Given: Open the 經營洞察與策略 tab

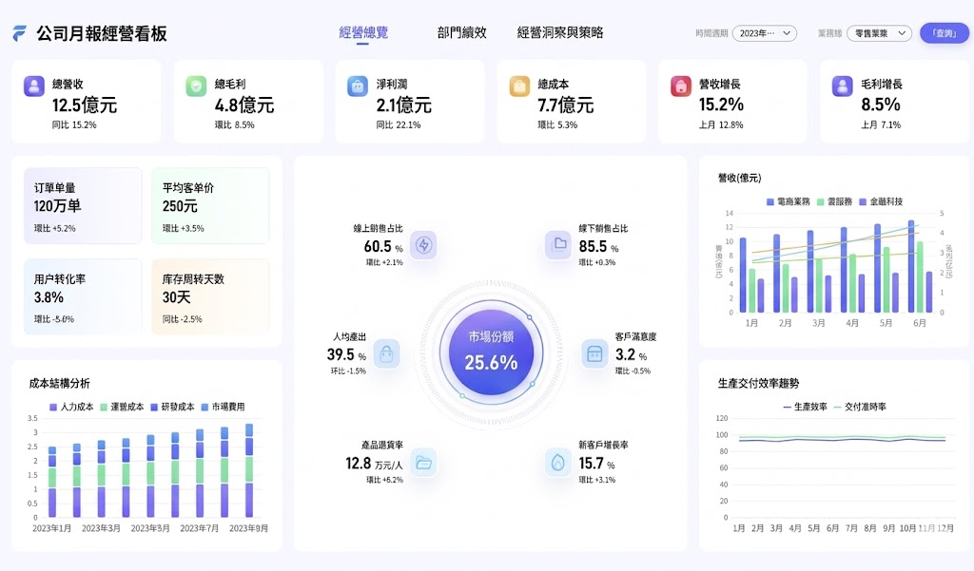Looking at the screenshot, I should tap(561, 31).
